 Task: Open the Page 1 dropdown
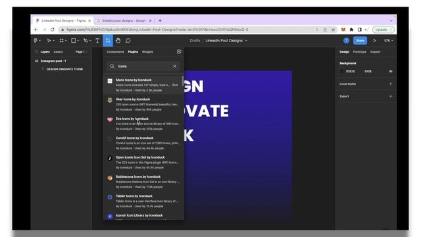click(x=81, y=51)
